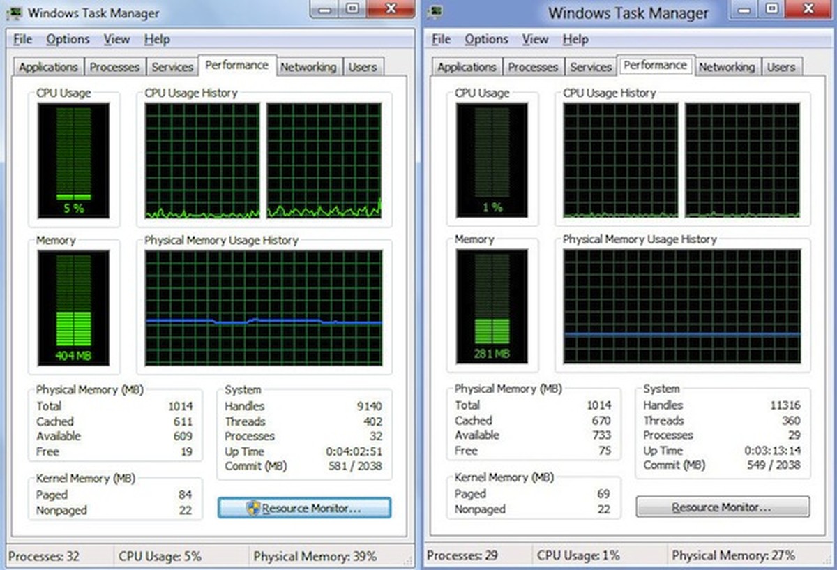Click Cached value 670 in right window
This screenshot has width=837, height=570.
pyautogui.click(x=601, y=420)
